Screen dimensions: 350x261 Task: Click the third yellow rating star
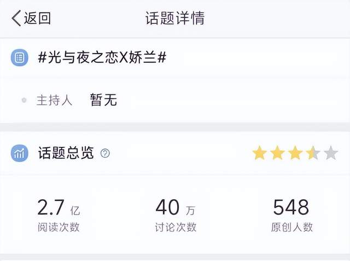tap(295, 153)
